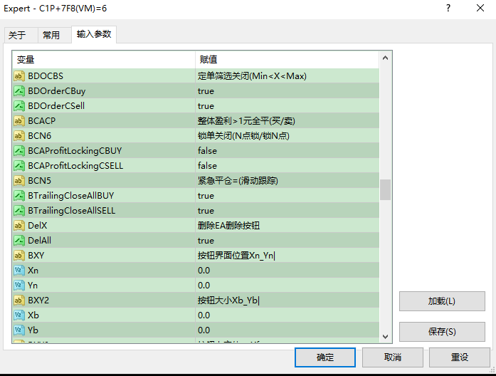
Task: Click the numeric icon beside Yn
Action: pos(19,285)
